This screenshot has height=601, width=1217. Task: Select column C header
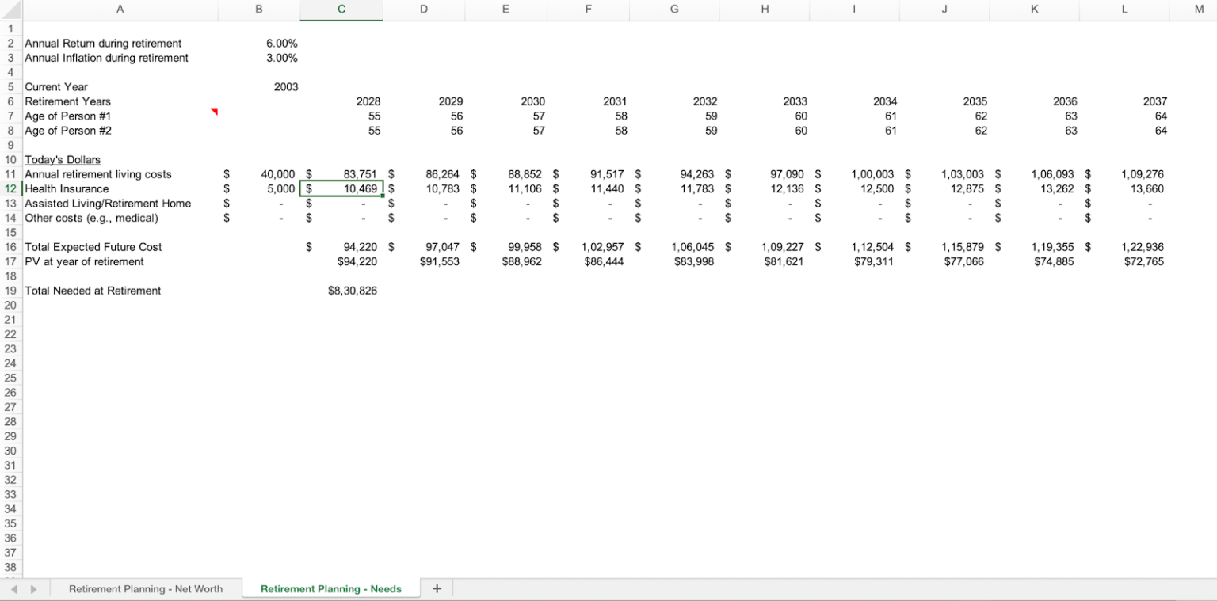click(x=341, y=10)
